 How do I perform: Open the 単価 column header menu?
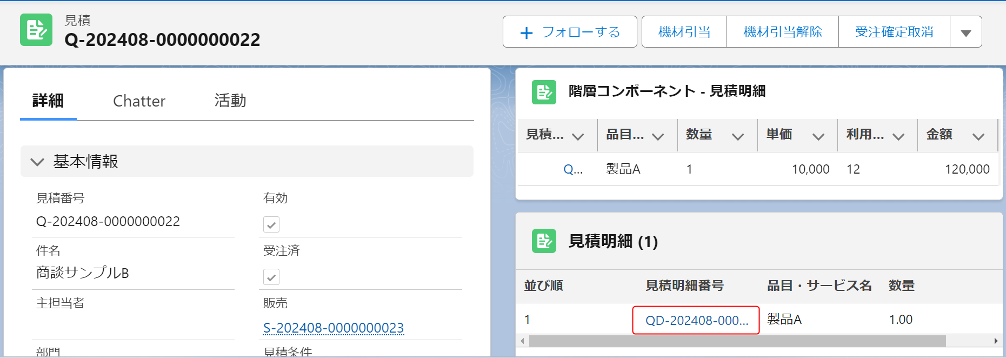coord(818,136)
